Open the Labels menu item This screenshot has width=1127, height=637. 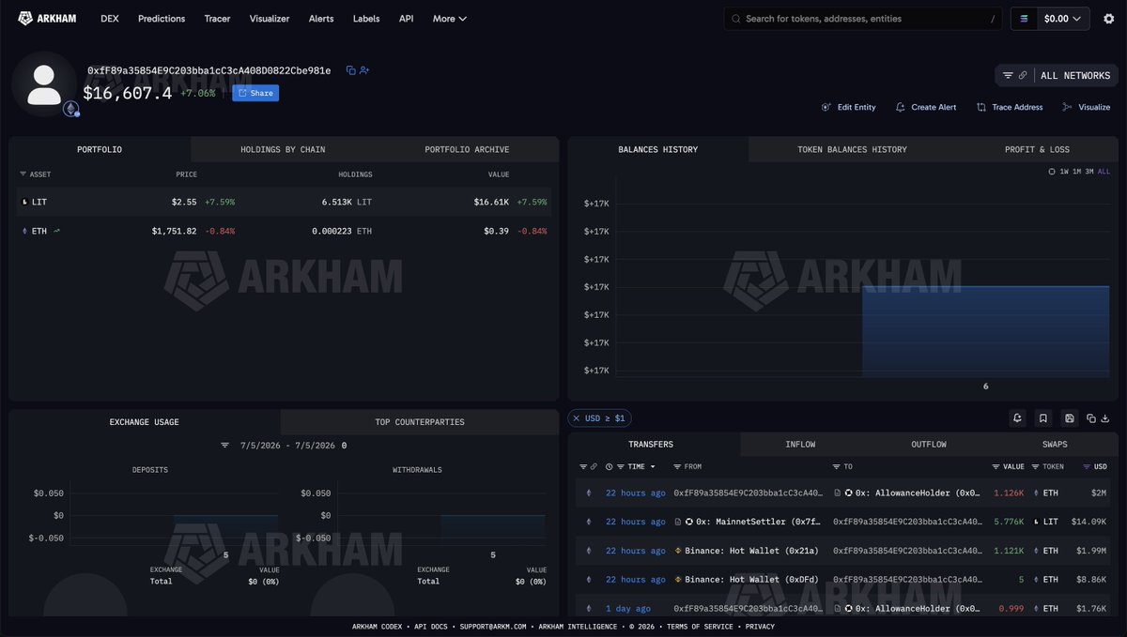click(x=366, y=19)
